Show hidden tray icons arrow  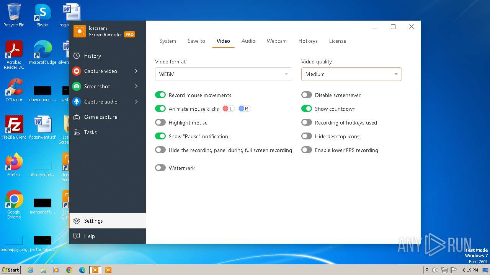[427, 270]
